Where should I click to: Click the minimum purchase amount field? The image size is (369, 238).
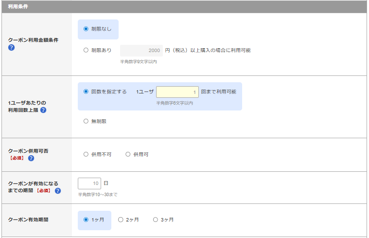(x=141, y=51)
